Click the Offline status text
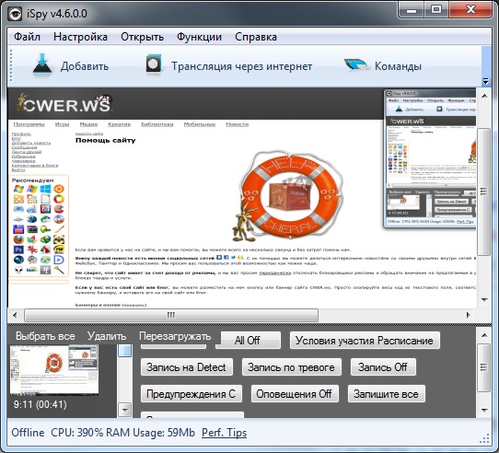The width and height of the screenshot is (499, 453). click(x=28, y=433)
